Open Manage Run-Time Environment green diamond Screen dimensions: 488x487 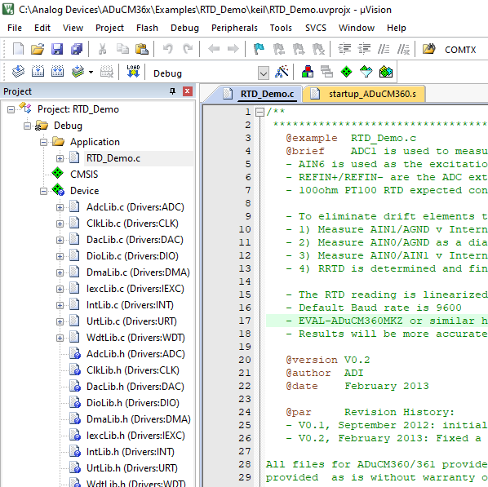346,72
